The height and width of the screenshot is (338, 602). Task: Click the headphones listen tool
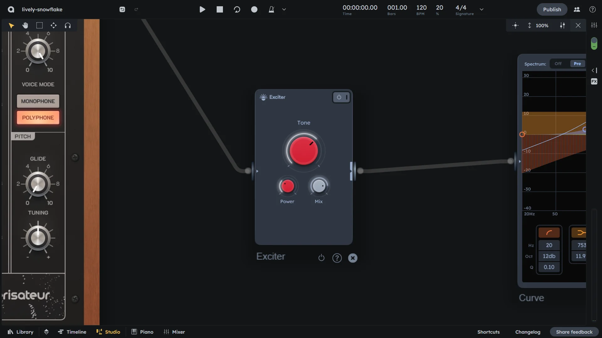(68, 25)
